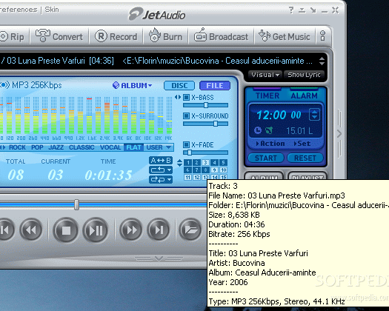This screenshot has height=311, width=389.
Task: Open the Burn disc tool
Action: [x=165, y=36]
